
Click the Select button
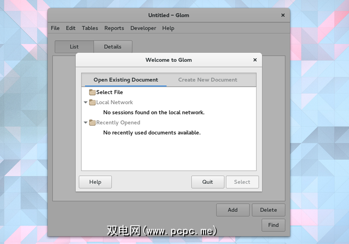pyautogui.click(x=242, y=182)
